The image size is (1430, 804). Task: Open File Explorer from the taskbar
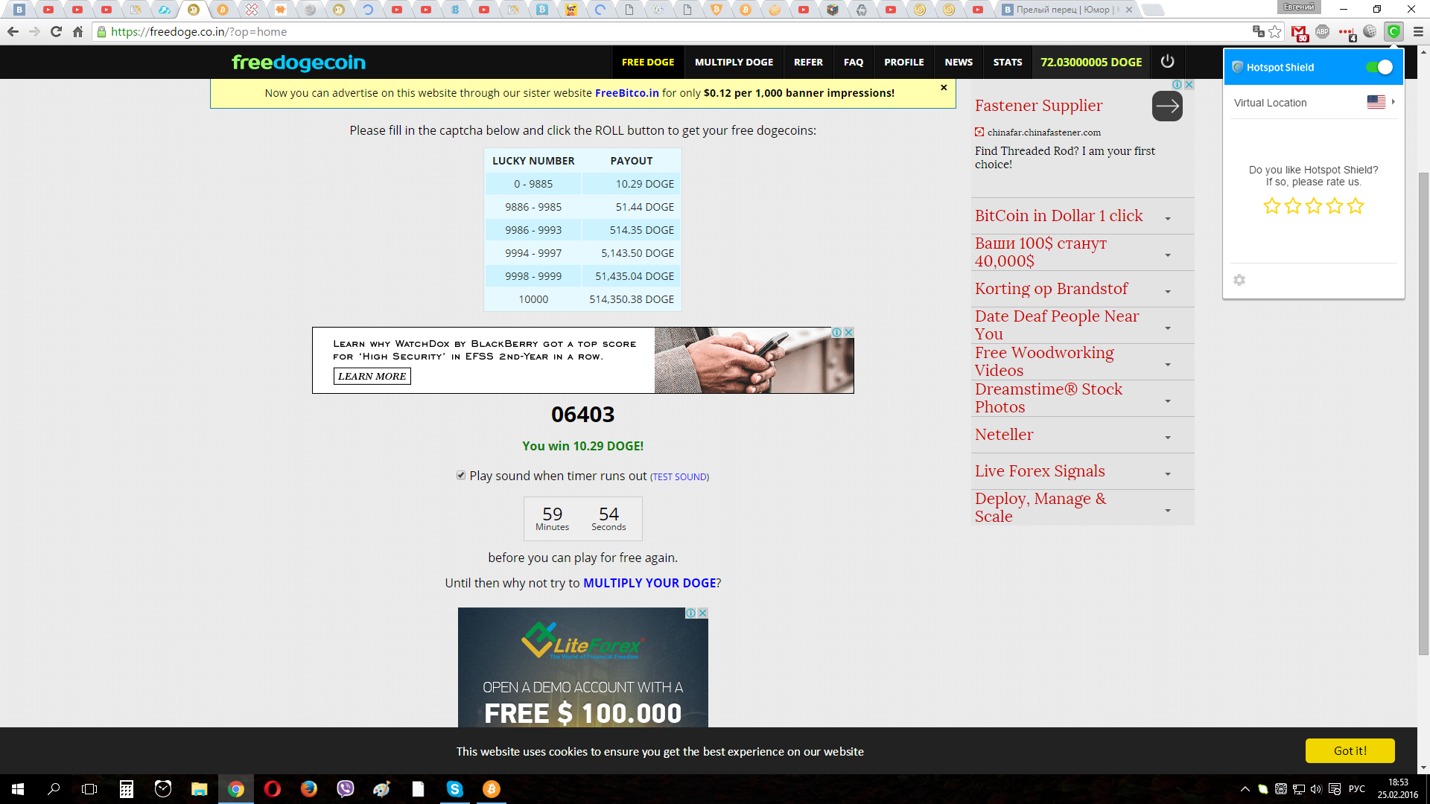pos(199,788)
